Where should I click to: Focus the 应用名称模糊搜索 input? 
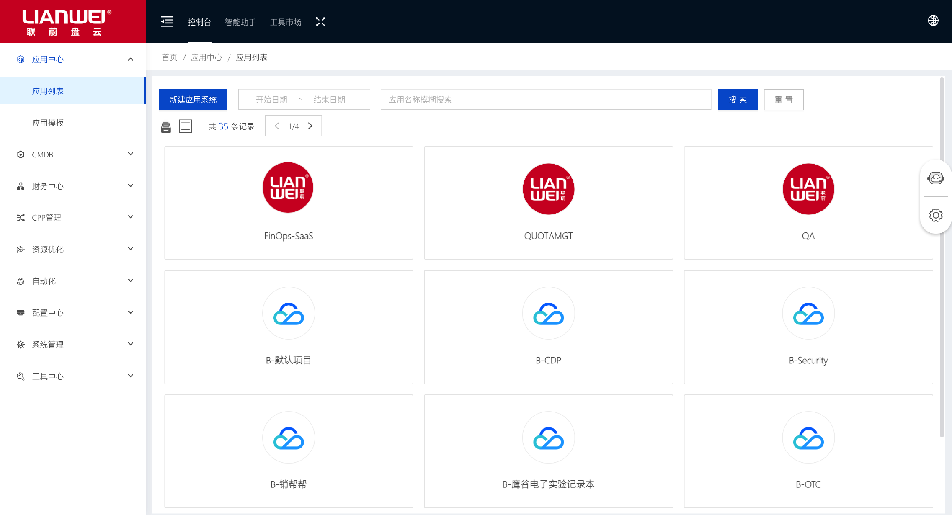coord(546,100)
